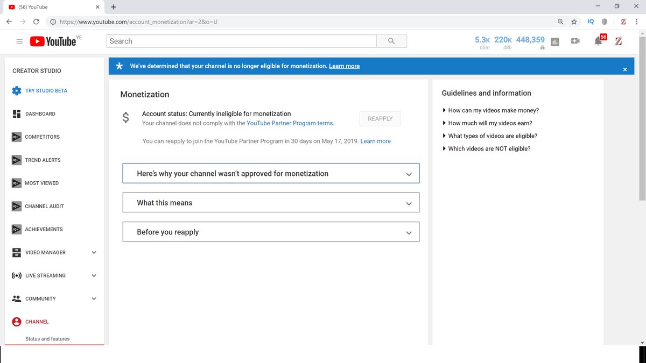Screen dimensions: 646x363
Task: Open the vidIQ browser extension icon
Action: tap(591, 22)
